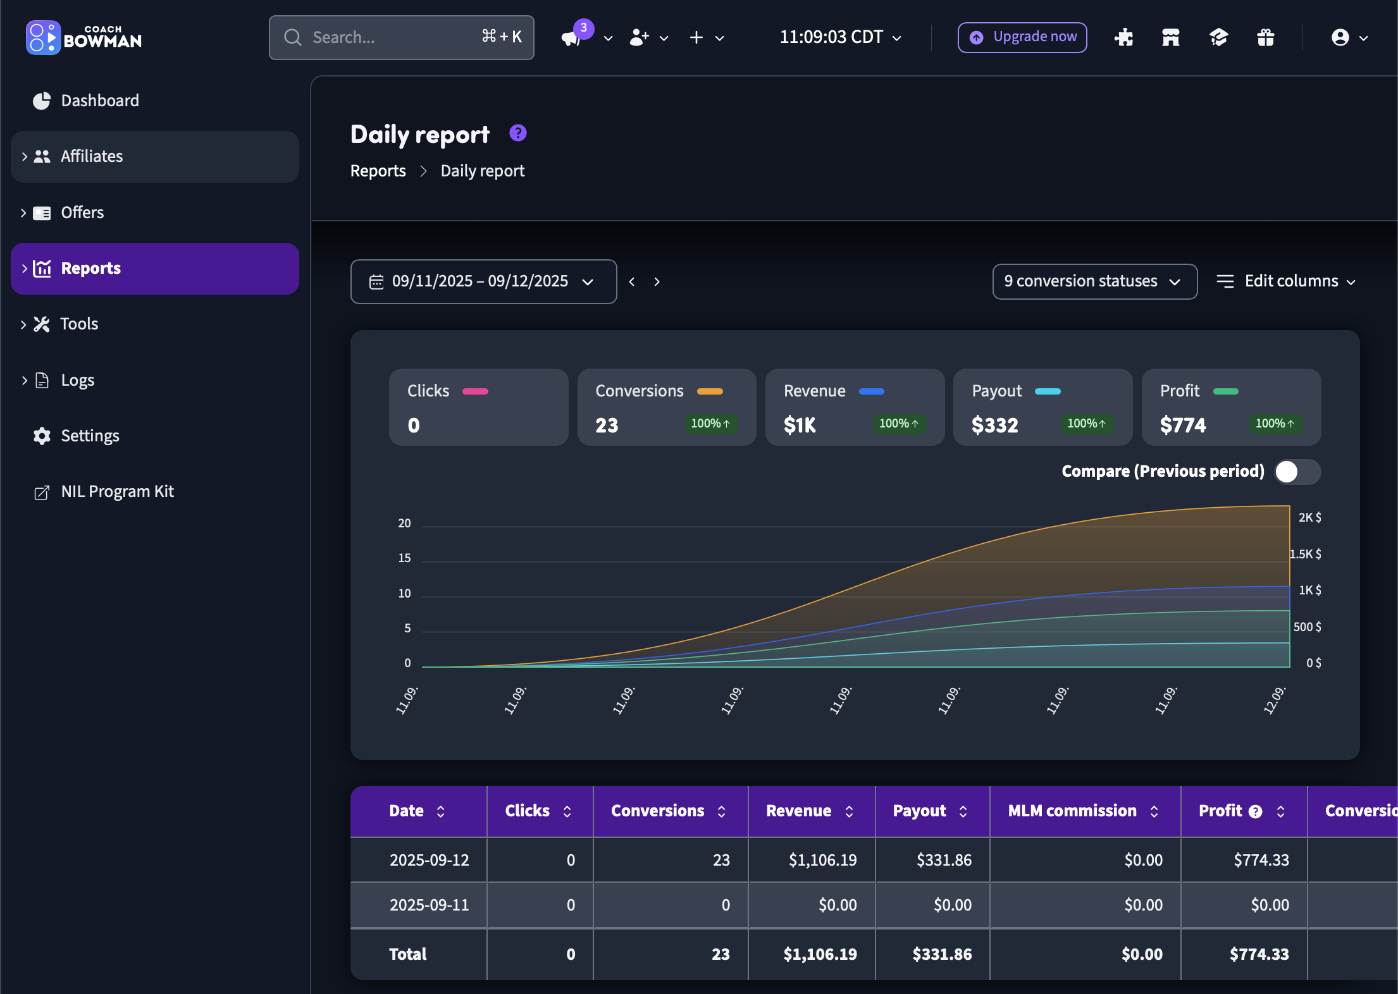Open the 9 conversion statuses dropdown

[x=1094, y=281]
